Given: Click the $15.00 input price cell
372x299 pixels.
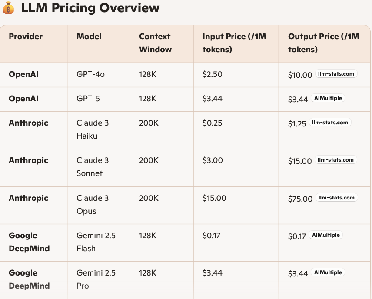Looking at the screenshot, I should 214,198.
